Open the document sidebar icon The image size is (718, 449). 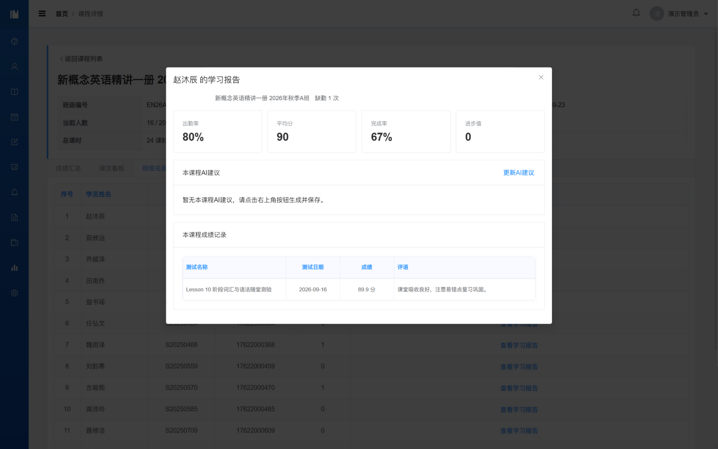(14, 217)
